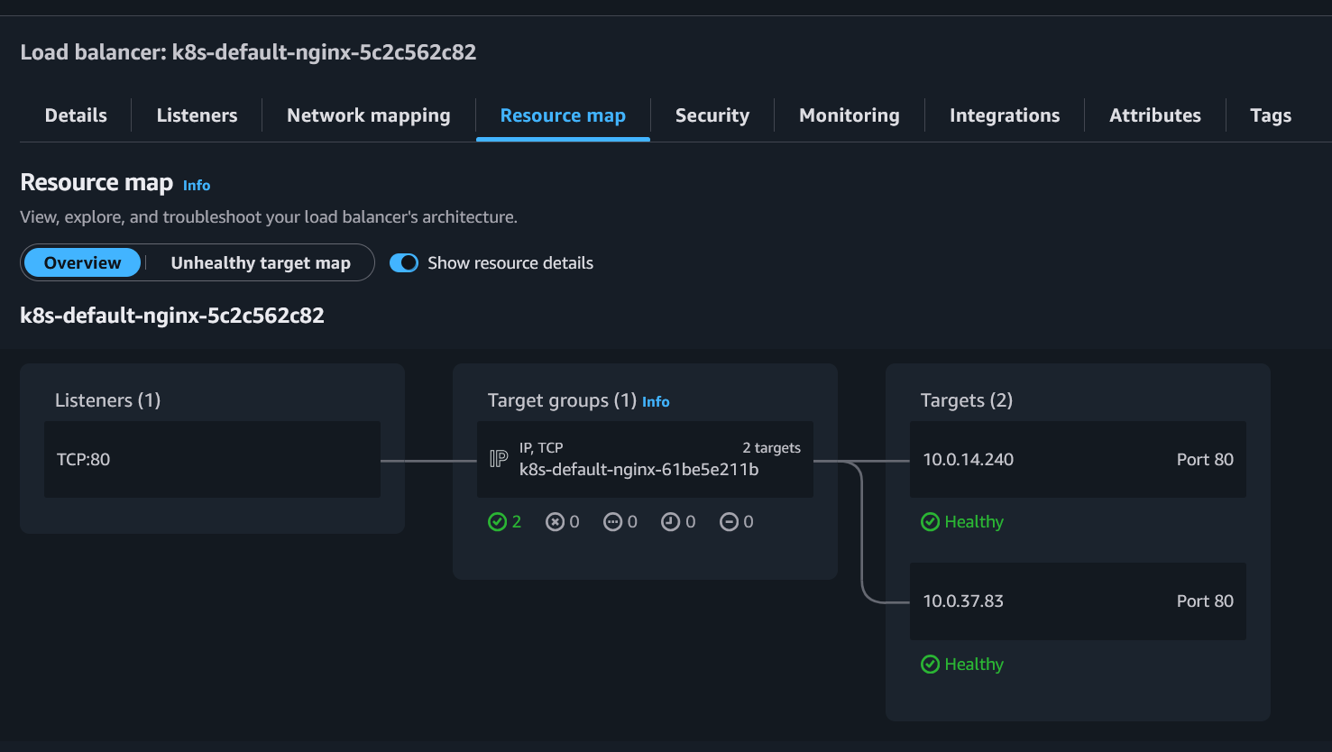Open the Security tab
The image size is (1332, 752).
712,115
